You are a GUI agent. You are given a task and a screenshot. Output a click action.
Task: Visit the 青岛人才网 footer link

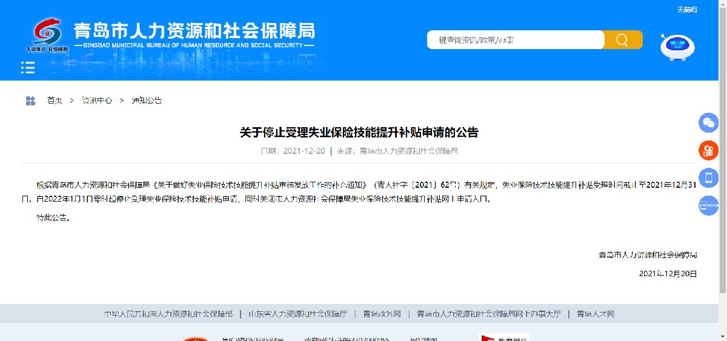click(x=596, y=314)
